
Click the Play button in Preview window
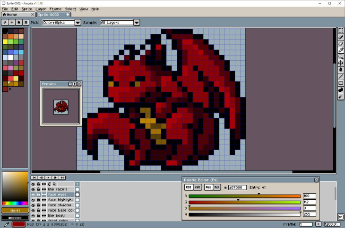(75, 84)
